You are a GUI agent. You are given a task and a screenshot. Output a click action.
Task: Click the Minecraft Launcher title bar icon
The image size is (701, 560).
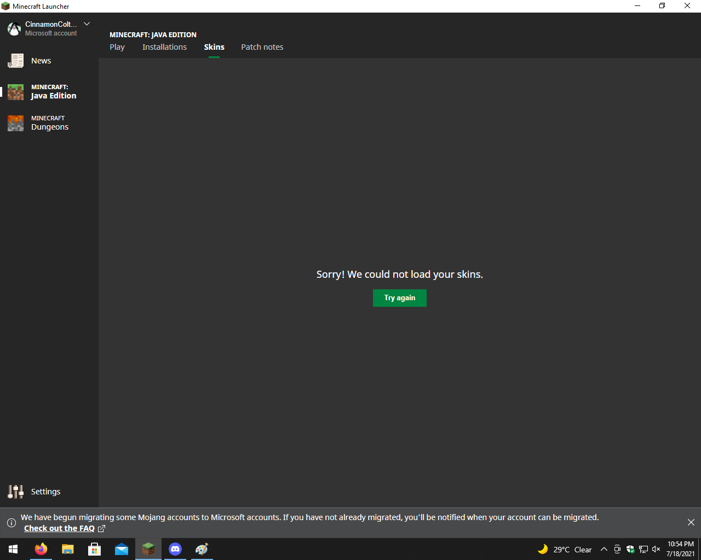click(5, 6)
